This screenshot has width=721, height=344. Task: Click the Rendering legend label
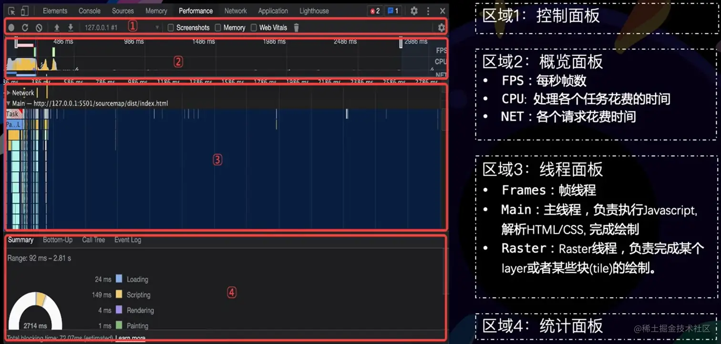140,310
